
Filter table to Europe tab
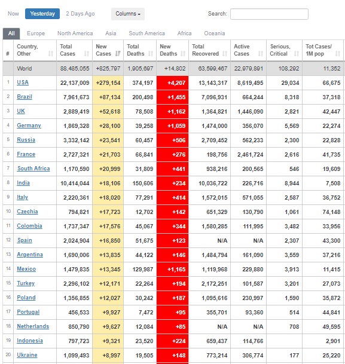[36, 33]
